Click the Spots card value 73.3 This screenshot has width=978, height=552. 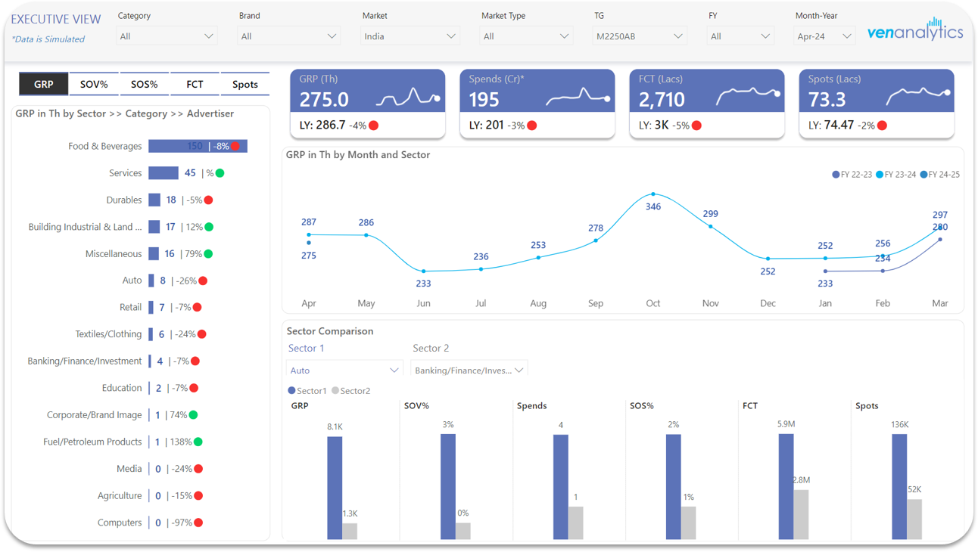pyautogui.click(x=827, y=99)
